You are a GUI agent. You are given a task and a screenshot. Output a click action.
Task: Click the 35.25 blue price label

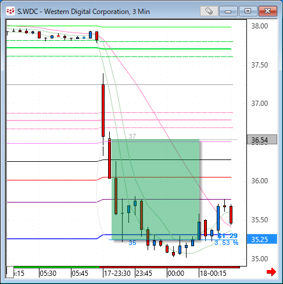coord(262,239)
